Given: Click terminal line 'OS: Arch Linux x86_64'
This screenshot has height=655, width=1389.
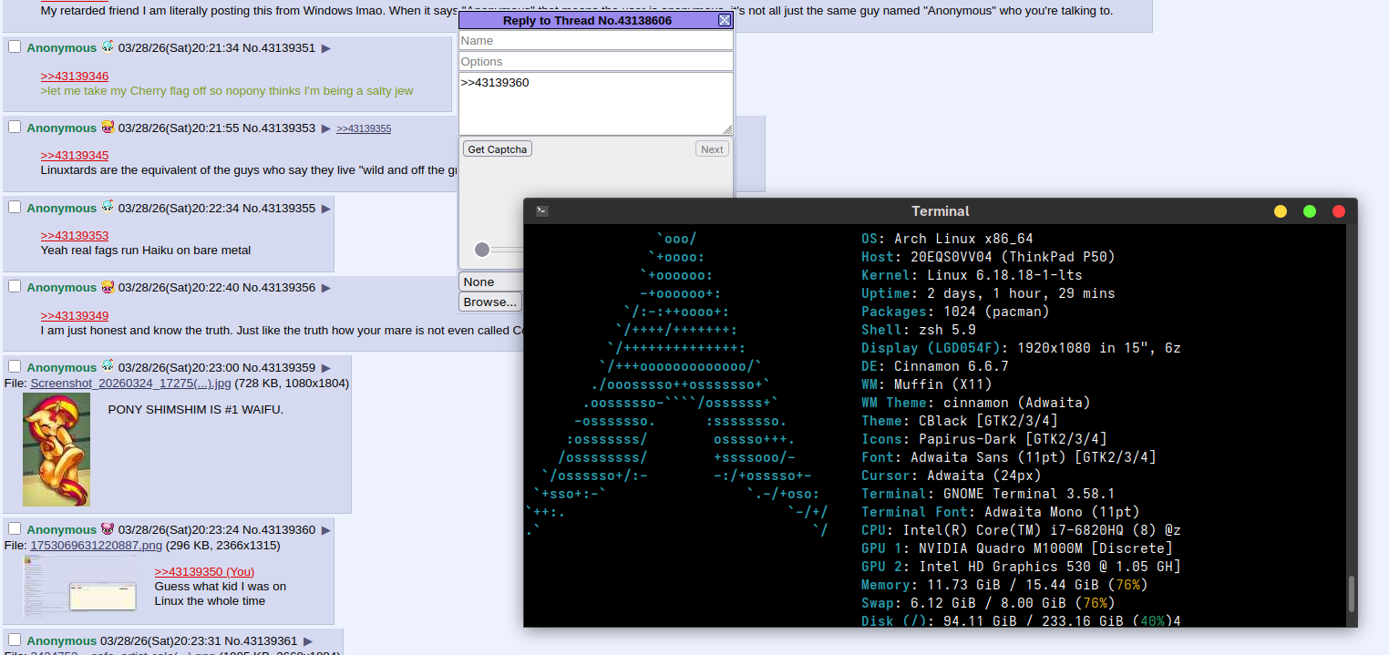Looking at the screenshot, I should pos(947,239).
